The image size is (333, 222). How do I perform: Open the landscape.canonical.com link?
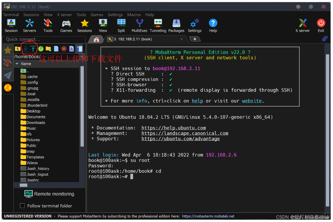[x=185, y=133]
